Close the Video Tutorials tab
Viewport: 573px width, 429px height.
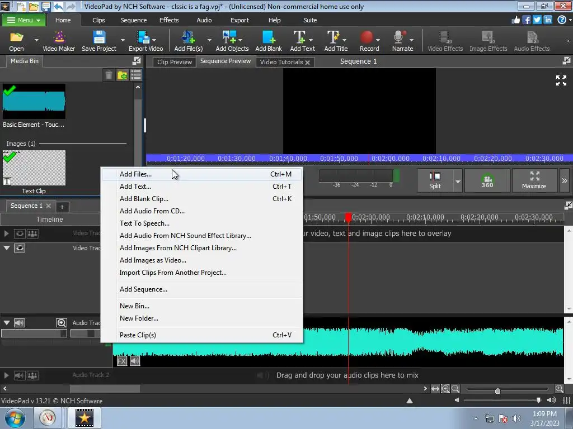click(307, 63)
